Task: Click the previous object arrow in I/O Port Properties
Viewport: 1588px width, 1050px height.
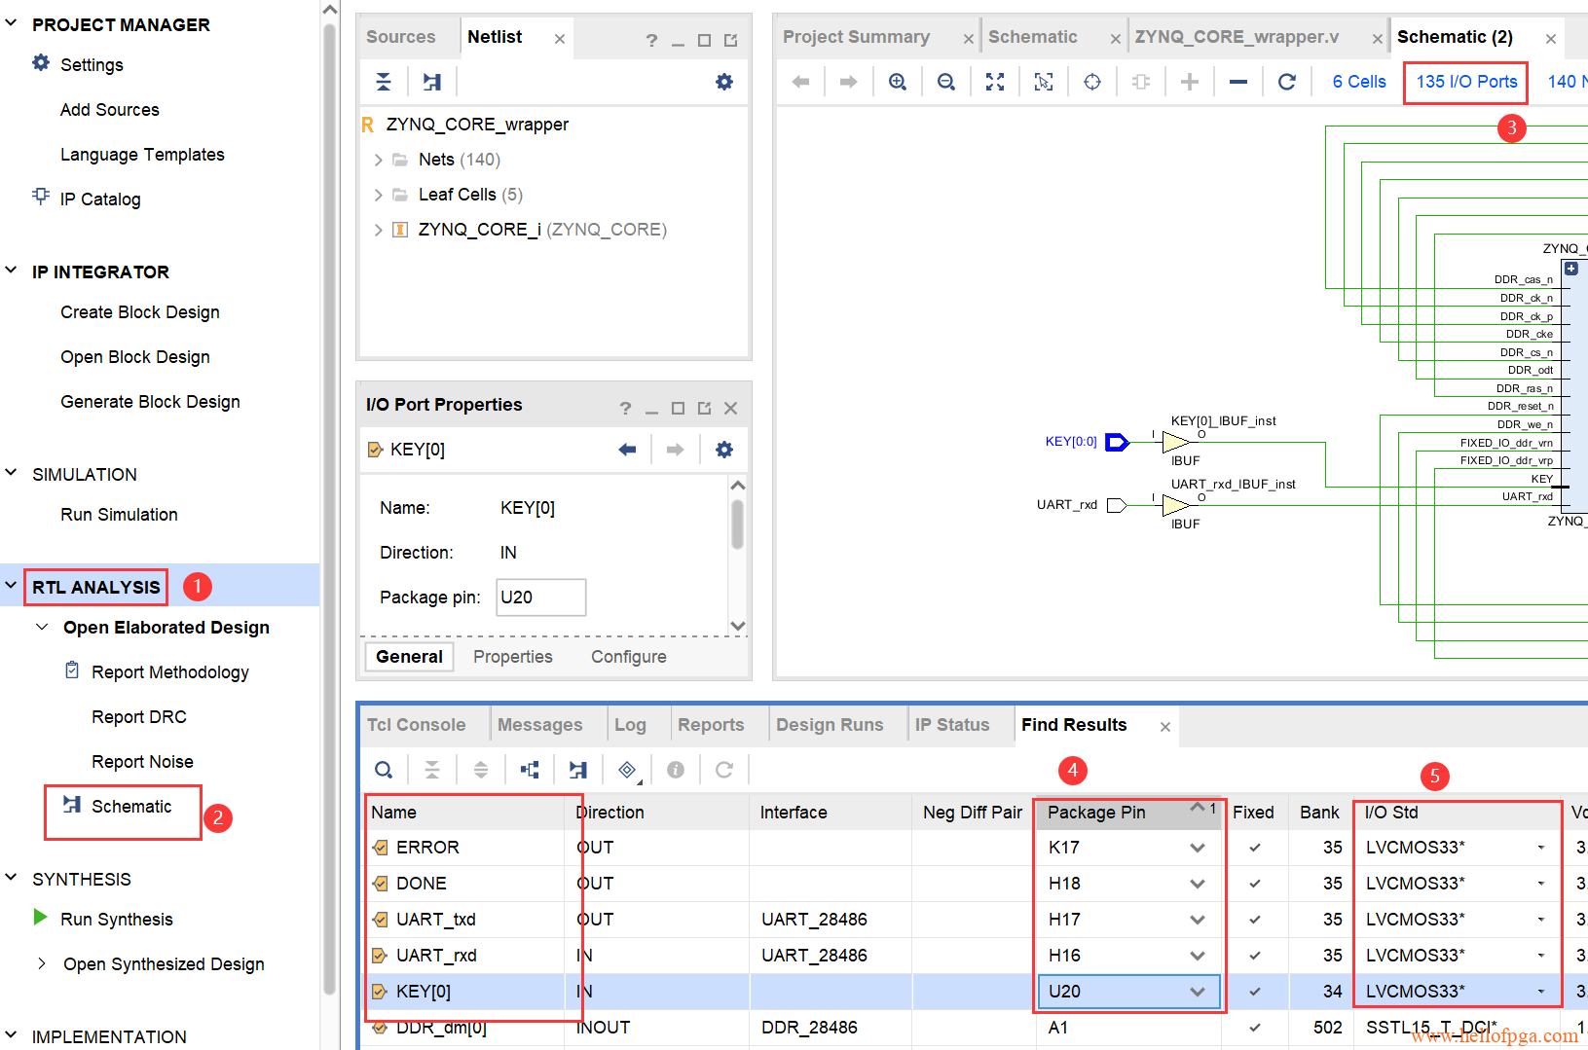Action: point(627,450)
